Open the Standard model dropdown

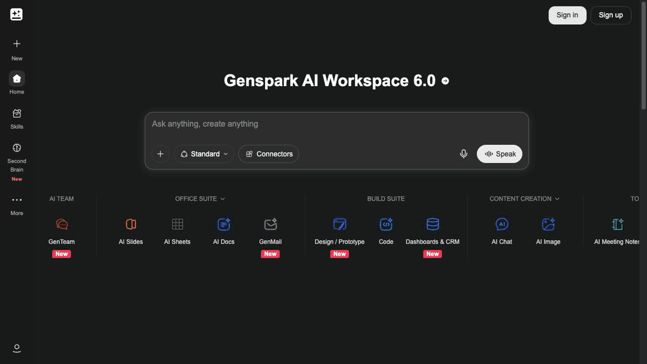204,154
